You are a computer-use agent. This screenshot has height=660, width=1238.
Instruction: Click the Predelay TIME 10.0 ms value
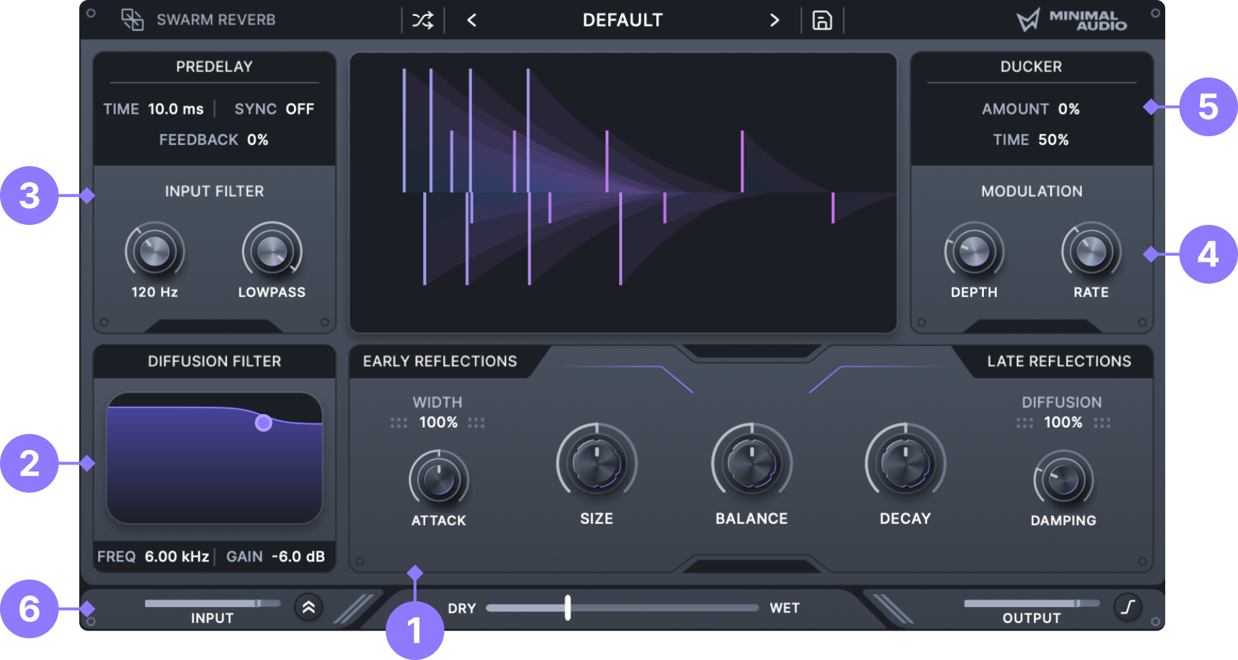click(176, 109)
